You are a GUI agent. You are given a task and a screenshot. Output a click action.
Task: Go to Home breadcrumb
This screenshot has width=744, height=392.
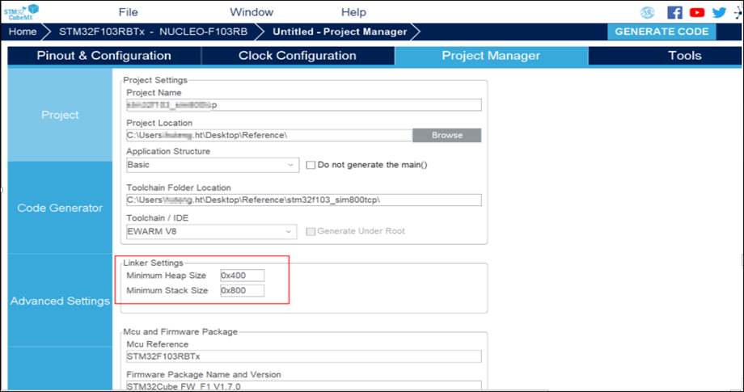tap(23, 32)
